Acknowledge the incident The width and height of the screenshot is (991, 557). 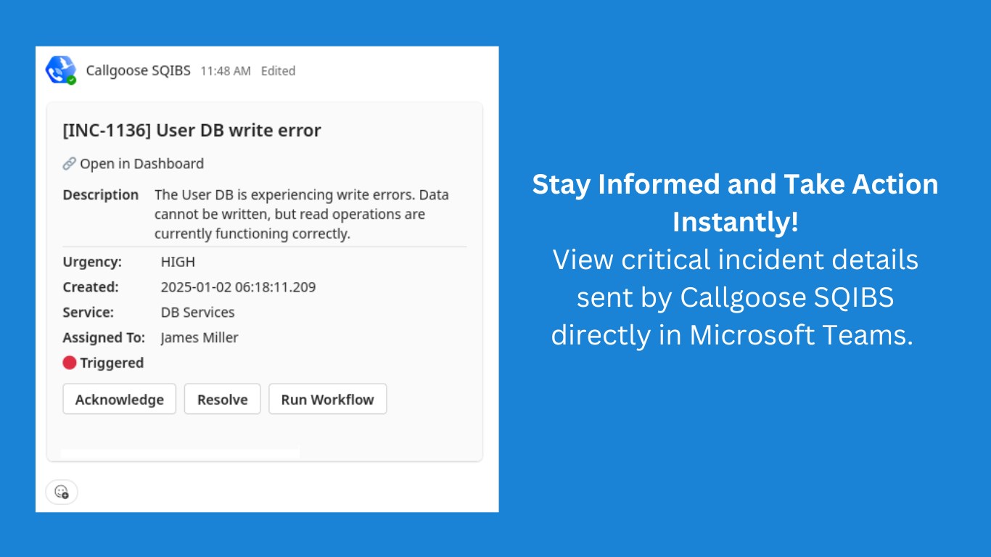tap(120, 400)
